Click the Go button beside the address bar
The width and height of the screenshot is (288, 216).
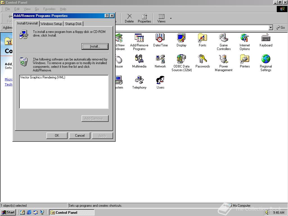pyautogui.click(x=281, y=28)
